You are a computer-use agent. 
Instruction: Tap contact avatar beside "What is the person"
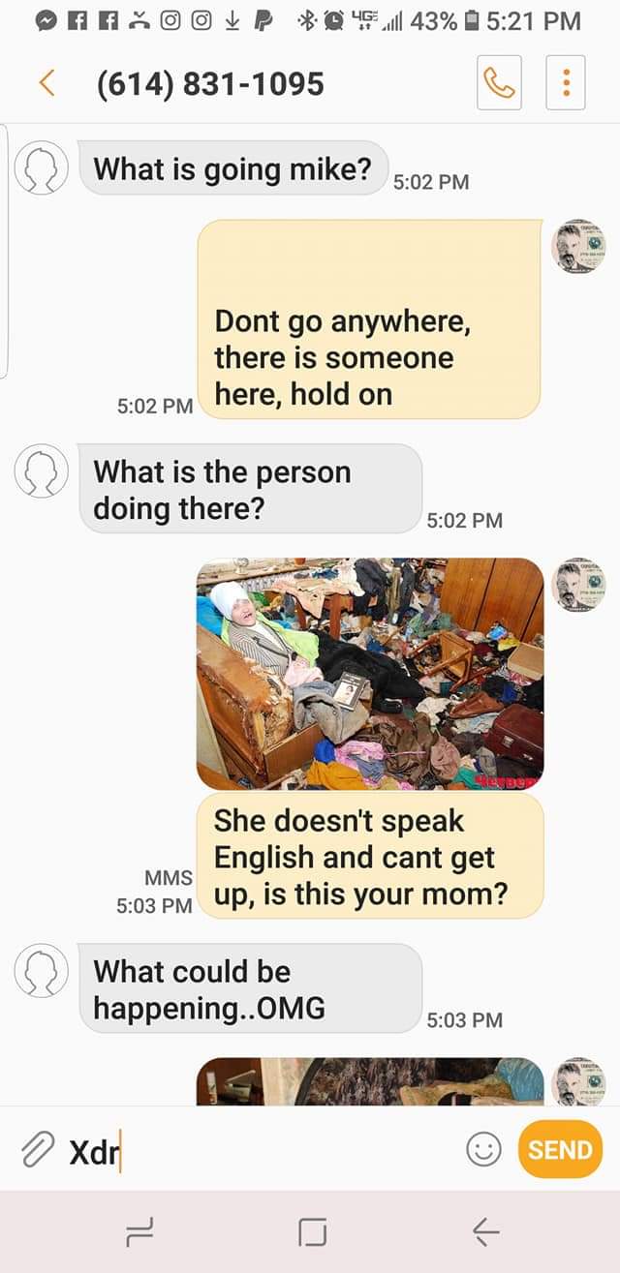tap(41, 472)
